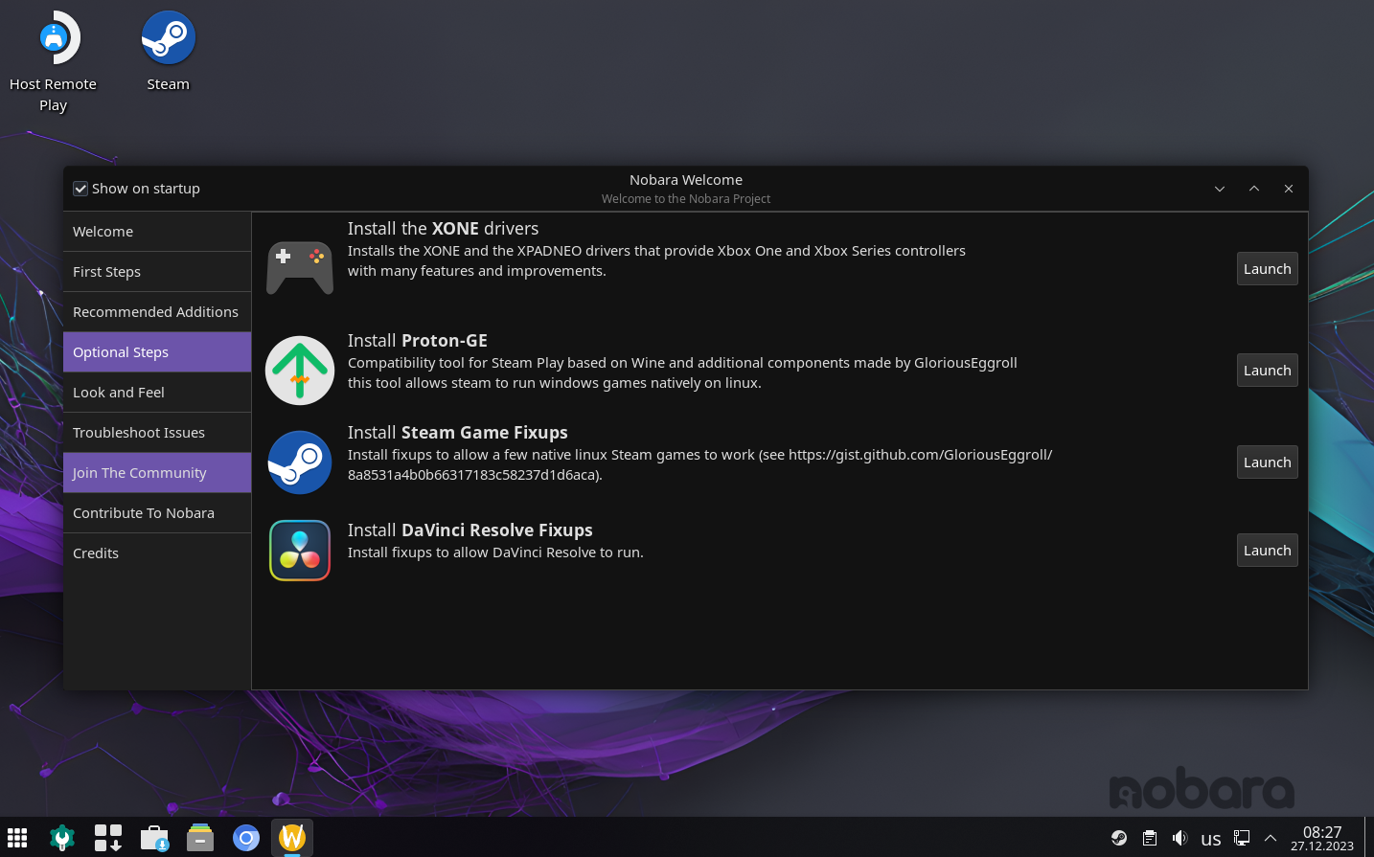
Task: Minimize the Nobara Welcome window
Action: (1220, 189)
